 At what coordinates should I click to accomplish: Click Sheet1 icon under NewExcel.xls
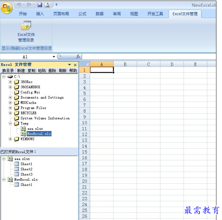(17, 185)
